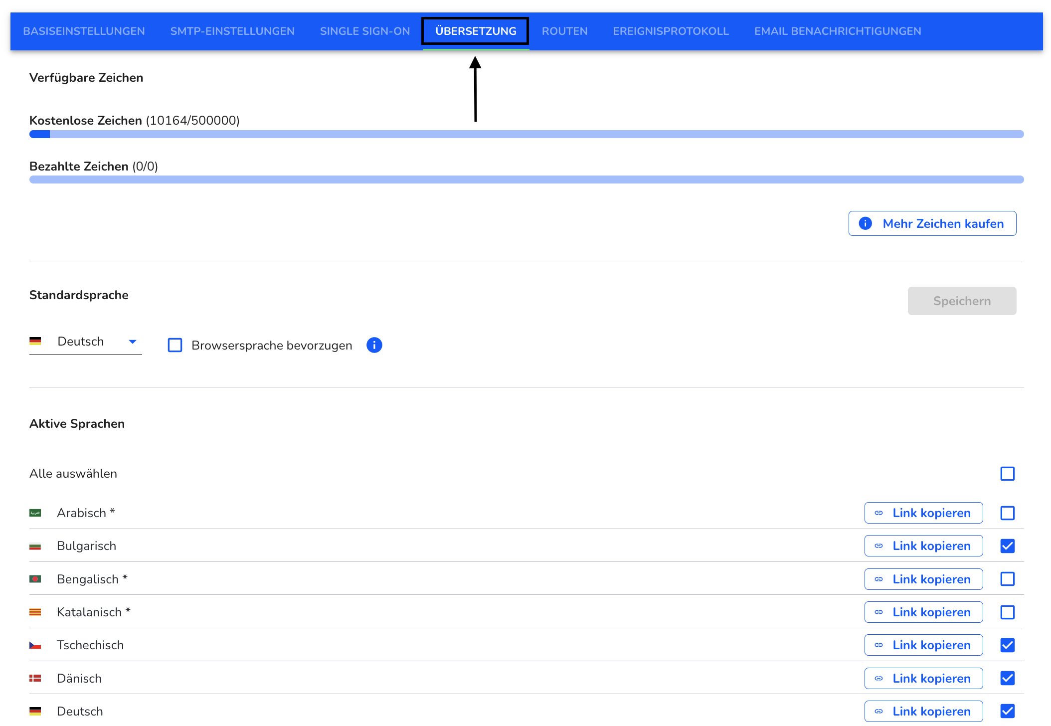Click the Katalanisch * language name

click(x=94, y=612)
